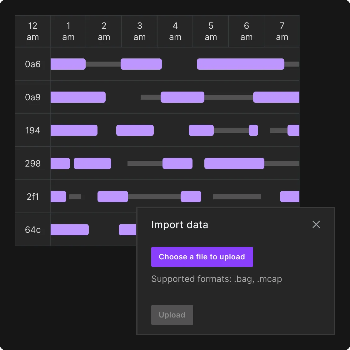Select the purple bar under 2 am in row 194
Image resolution: width=350 pixels, height=350 pixels.
pos(135,130)
